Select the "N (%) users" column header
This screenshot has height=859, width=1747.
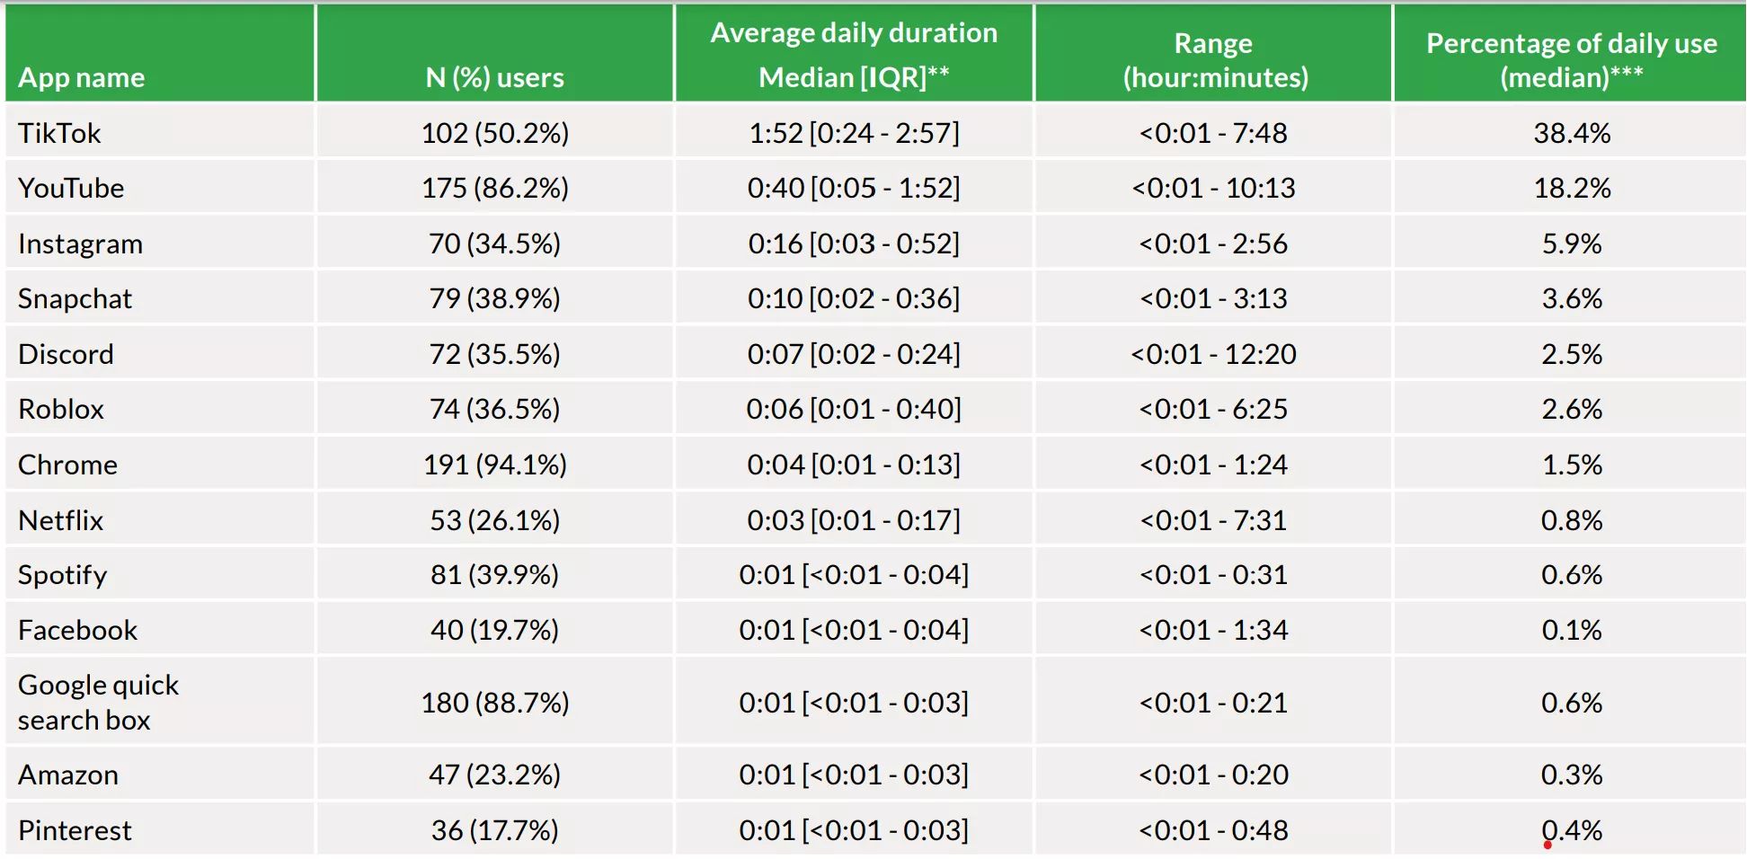tap(494, 77)
